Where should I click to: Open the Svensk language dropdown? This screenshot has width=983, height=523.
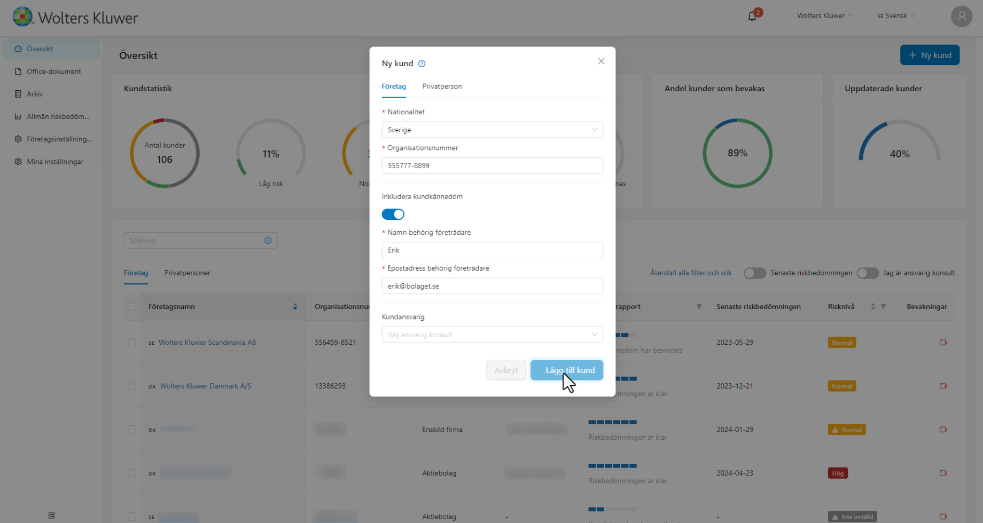tap(896, 16)
